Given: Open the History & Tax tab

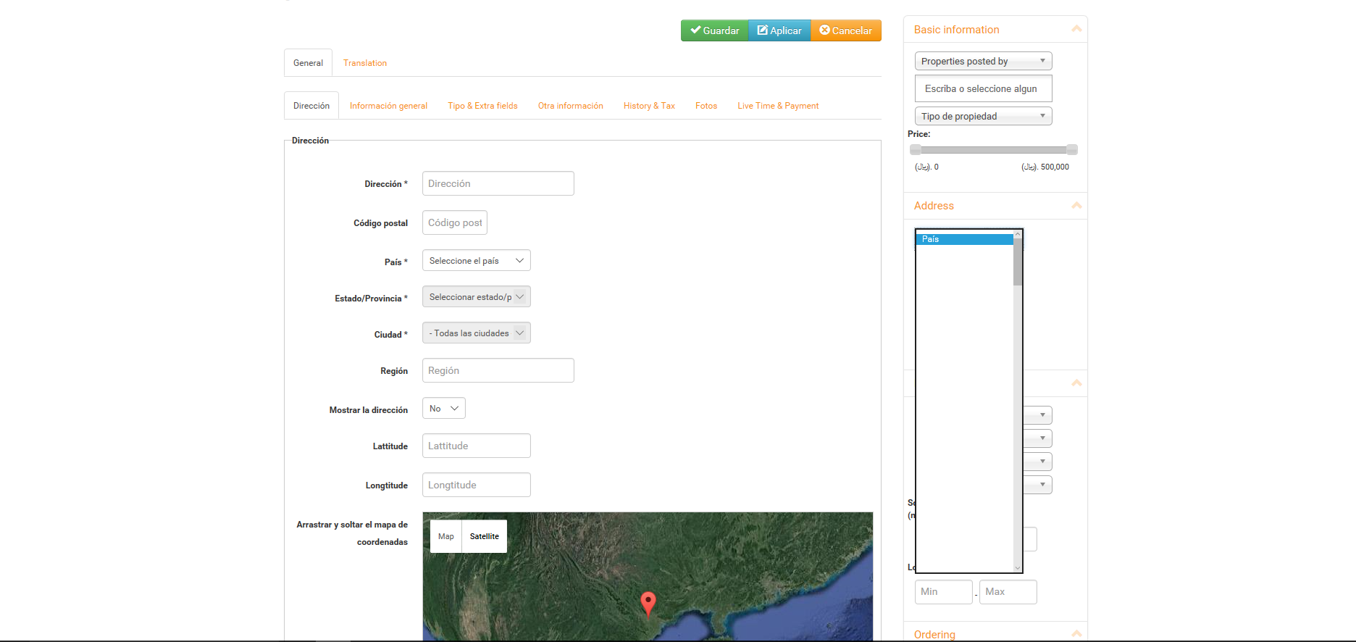Looking at the screenshot, I should pyautogui.click(x=649, y=106).
